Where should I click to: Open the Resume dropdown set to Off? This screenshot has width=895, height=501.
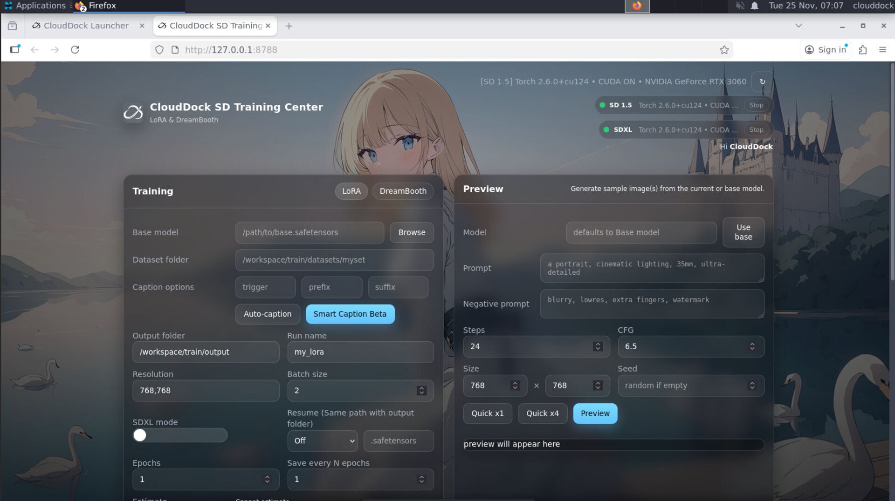click(x=322, y=440)
